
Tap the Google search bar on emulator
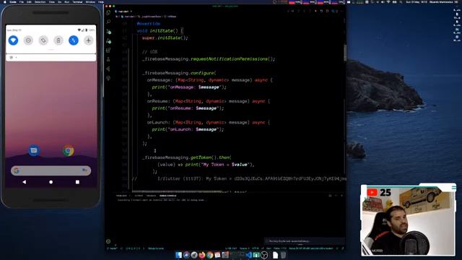click(x=51, y=170)
